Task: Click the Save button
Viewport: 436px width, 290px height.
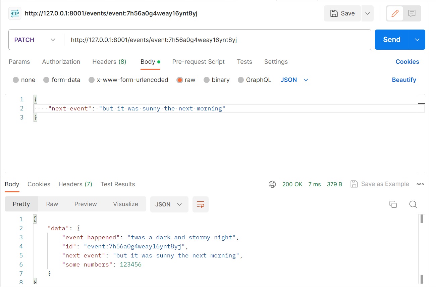Action: [x=342, y=13]
